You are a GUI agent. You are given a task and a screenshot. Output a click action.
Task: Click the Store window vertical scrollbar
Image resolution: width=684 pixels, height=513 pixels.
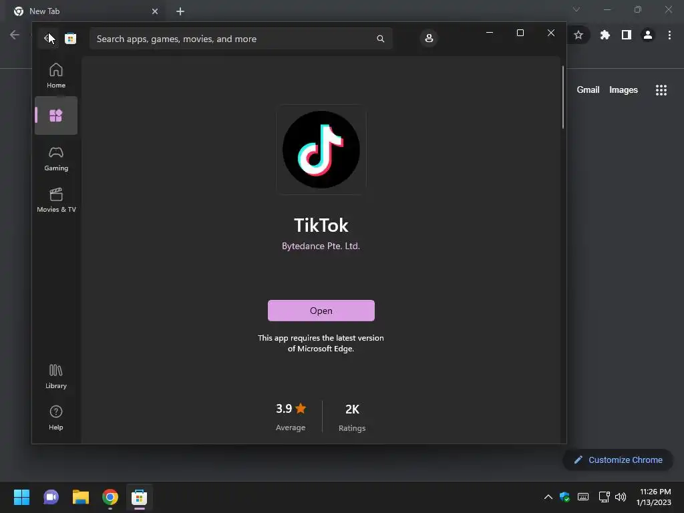click(x=563, y=98)
